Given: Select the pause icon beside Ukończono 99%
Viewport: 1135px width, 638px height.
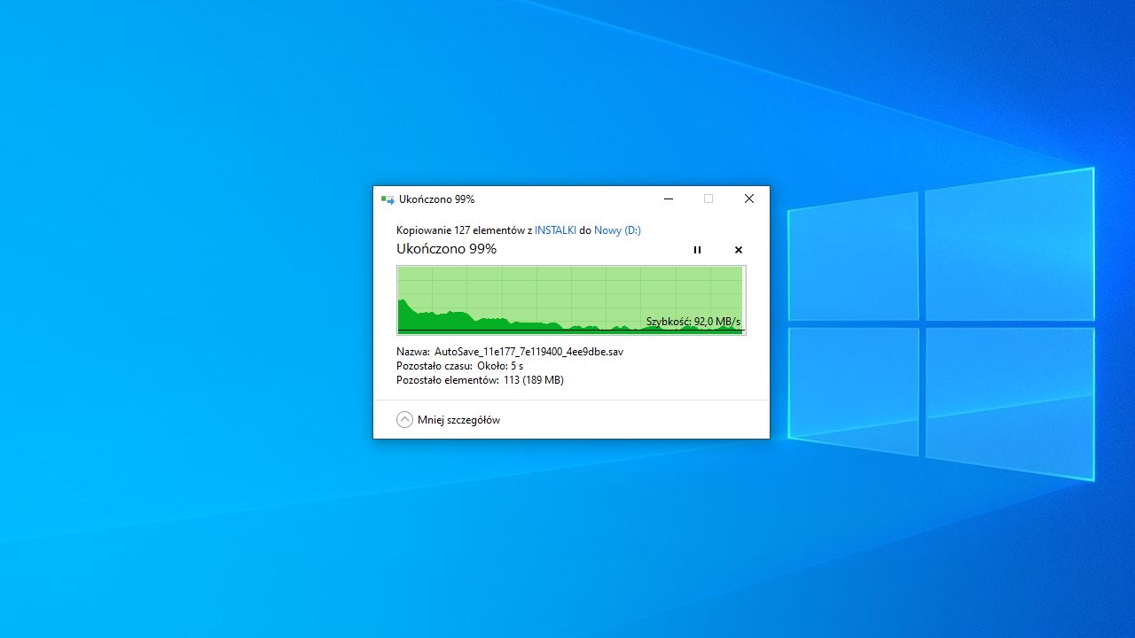Looking at the screenshot, I should pos(697,250).
